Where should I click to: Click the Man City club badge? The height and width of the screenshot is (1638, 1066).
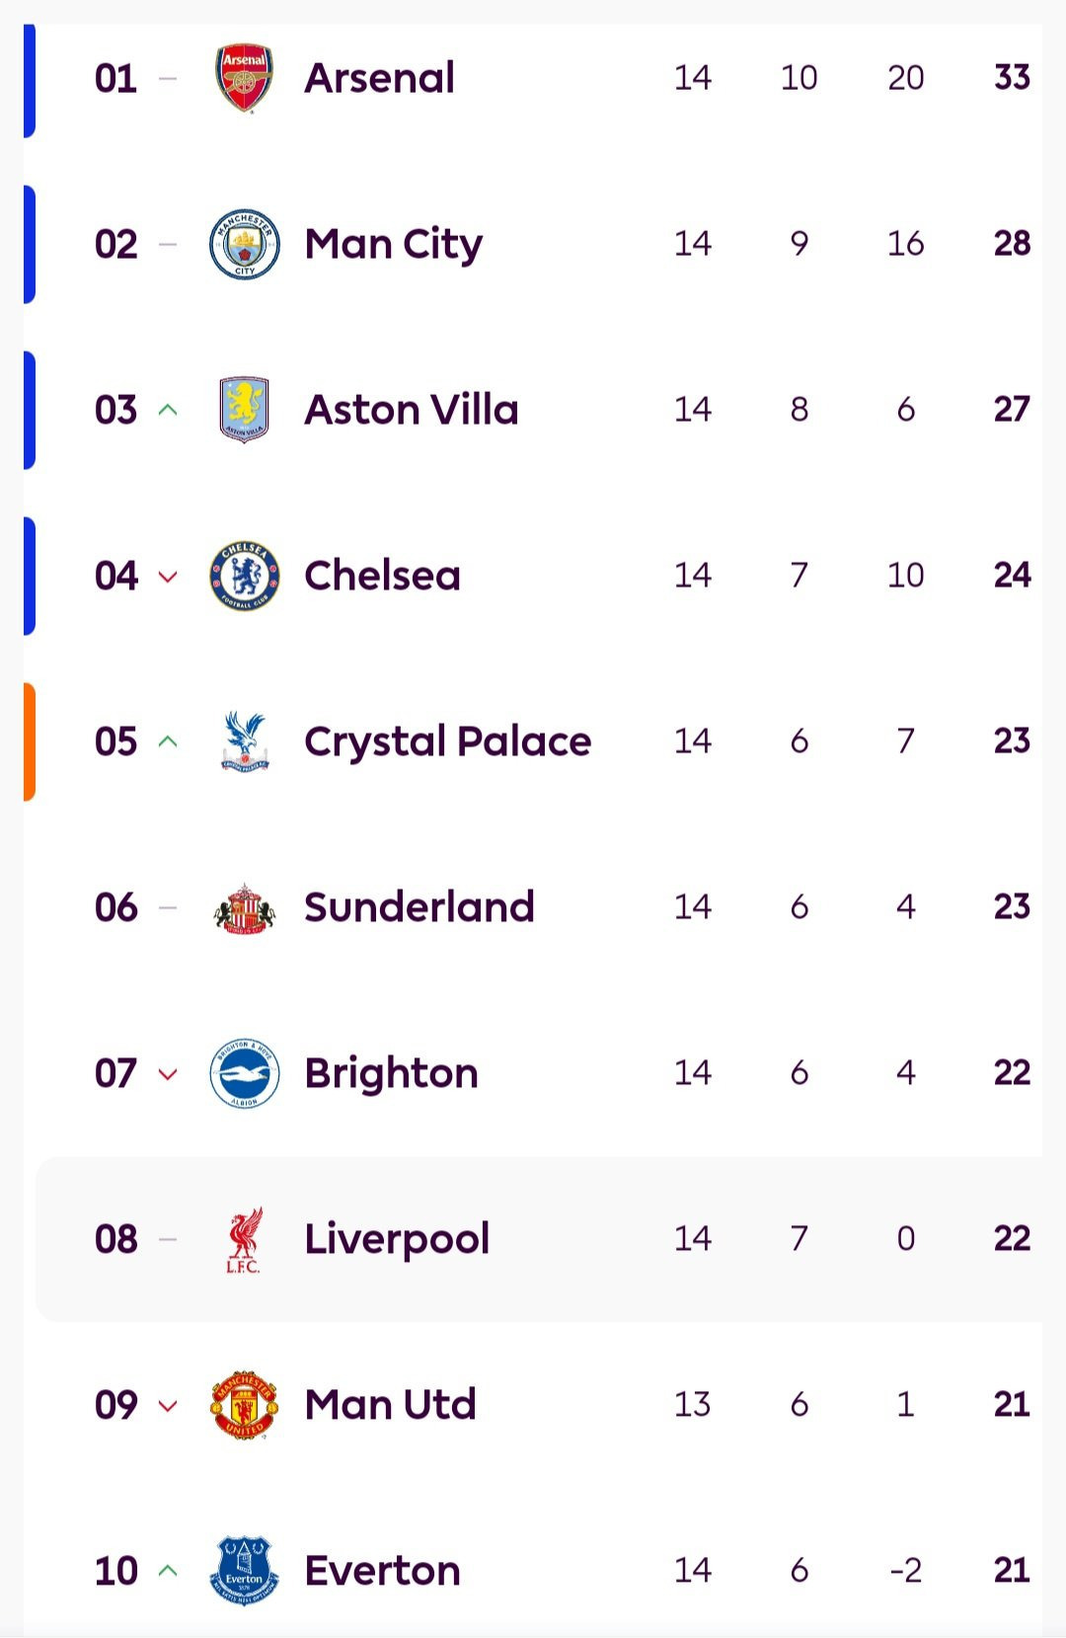[x=244, y=244]
